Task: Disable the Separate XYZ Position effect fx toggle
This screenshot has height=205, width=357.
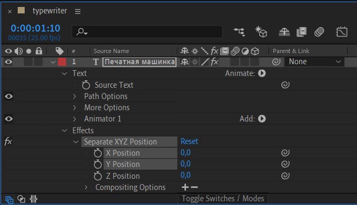Action: (8, 141)
